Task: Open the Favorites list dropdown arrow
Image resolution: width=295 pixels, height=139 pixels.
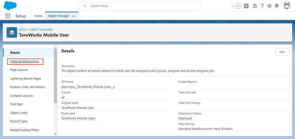Action: (x=238, y=6)
